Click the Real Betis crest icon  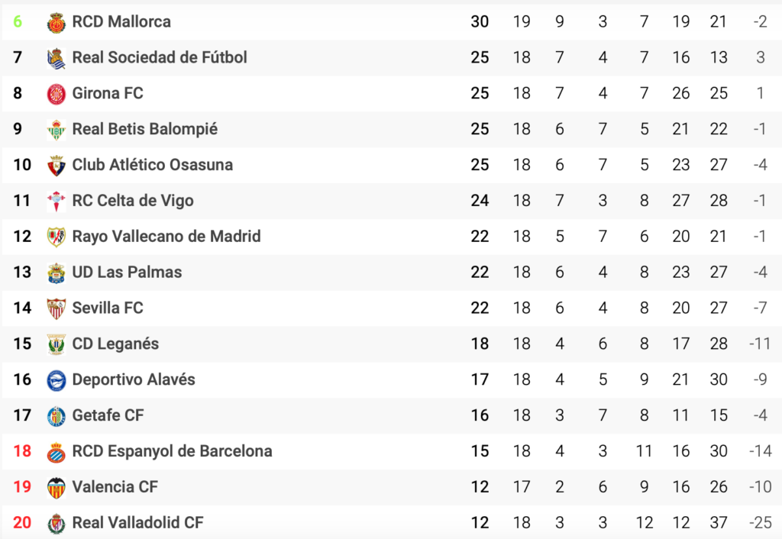[x=57, y=130]
